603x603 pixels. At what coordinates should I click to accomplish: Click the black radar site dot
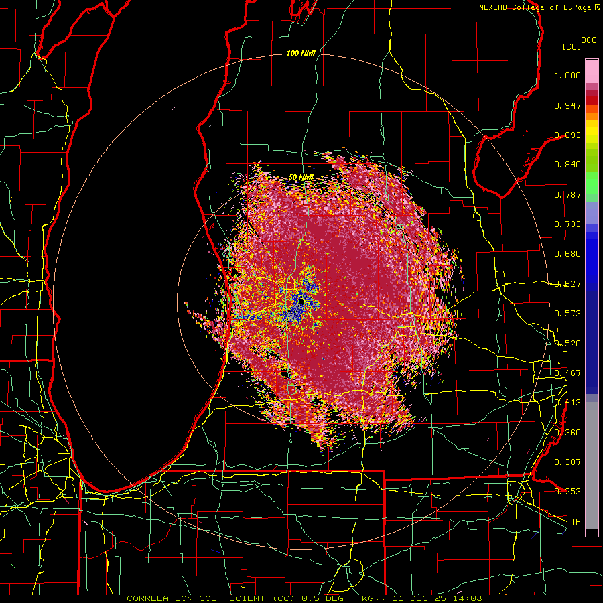point(301,302)
